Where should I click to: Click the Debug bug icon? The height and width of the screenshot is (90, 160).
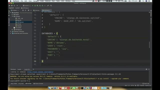35,5
